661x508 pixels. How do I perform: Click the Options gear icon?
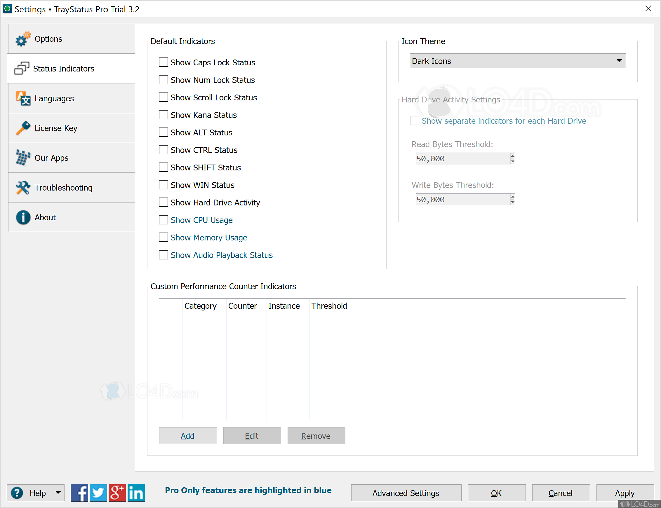(x=23, y=39)
